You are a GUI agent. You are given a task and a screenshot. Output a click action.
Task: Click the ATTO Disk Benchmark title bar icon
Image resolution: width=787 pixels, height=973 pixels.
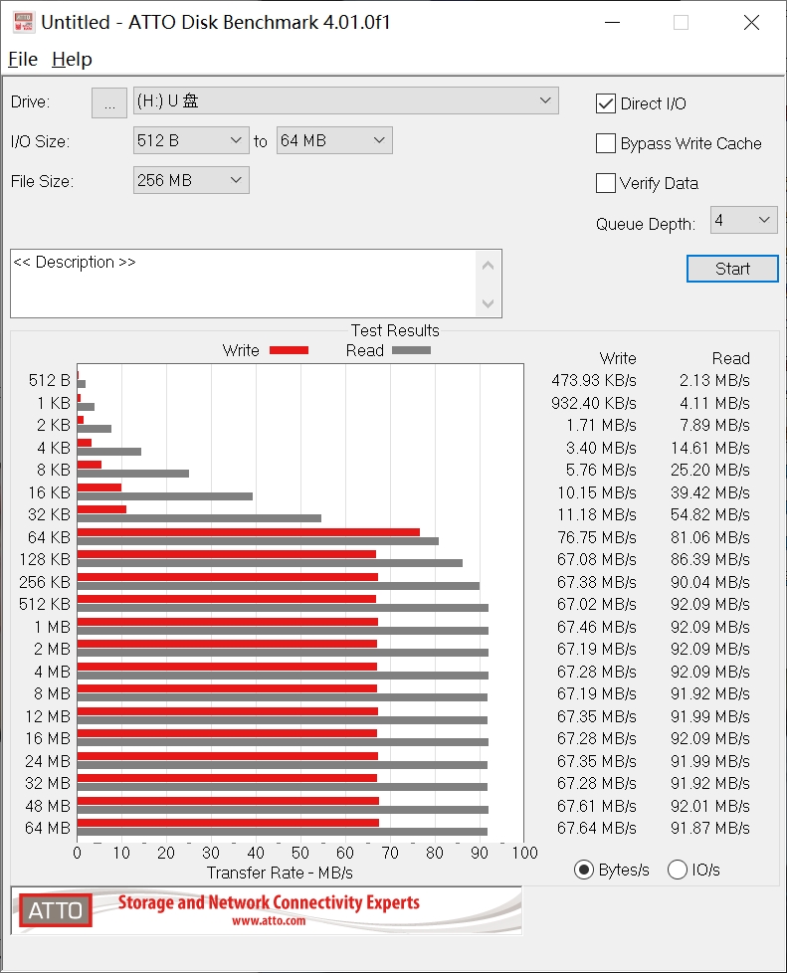pos(24,22)
